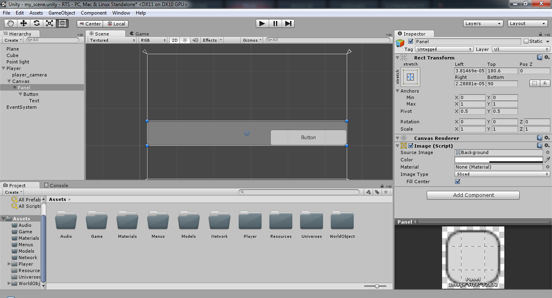This screenshot has height=298, width=552.
Task: Open Rect Transform help book icon
Action: pos(539,57)
